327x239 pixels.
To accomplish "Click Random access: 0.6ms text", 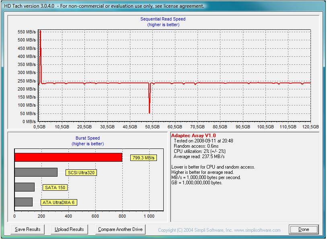I will point(196,146).
